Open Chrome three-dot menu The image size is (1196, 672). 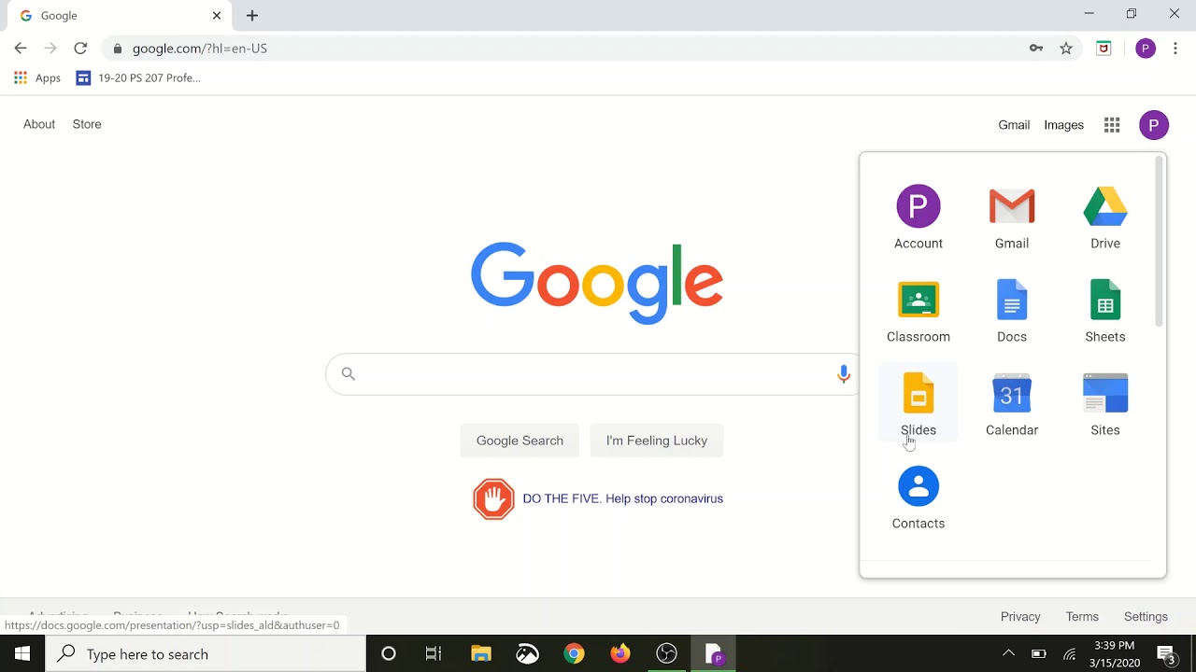[1175, 49]
